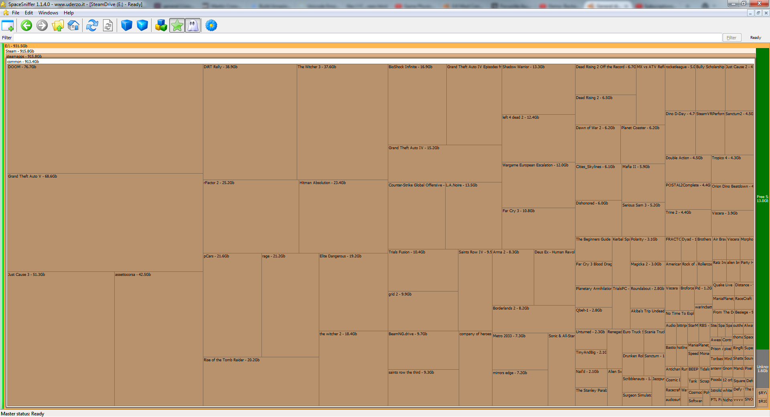The image size is (770, 417).
Task: Open the Edit menu
Action: (29, 13)
